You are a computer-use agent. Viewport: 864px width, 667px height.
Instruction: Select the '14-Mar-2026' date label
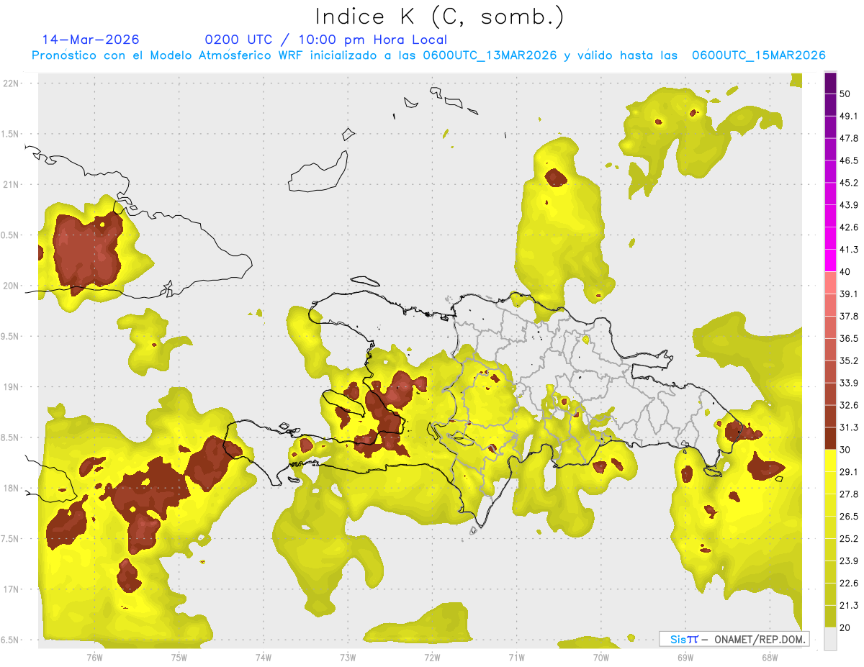pyautogui.click(x=91, y=40)
